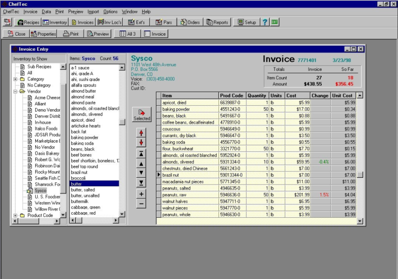Open the Window menu
398x279 pixels.
click(x=129, y=12)
